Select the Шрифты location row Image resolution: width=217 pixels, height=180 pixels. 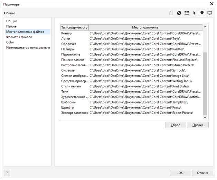[67, 107]
